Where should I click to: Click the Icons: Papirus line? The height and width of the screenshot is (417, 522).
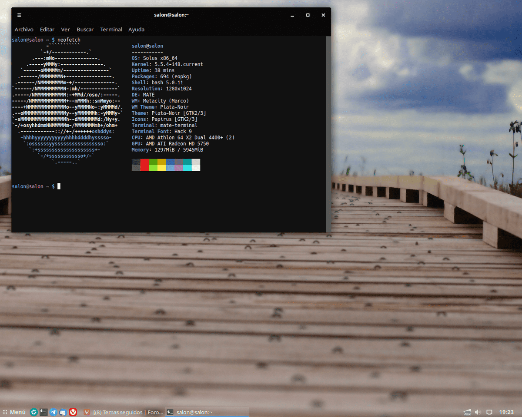coord(164,119)
